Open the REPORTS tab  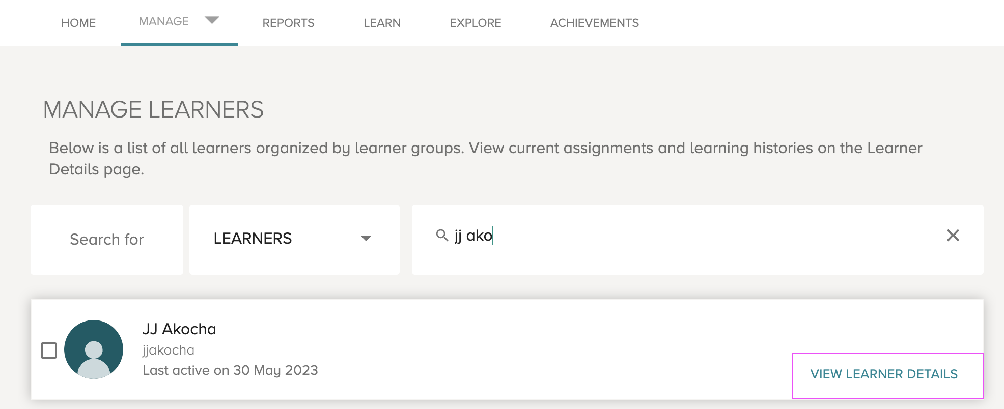pos(288,23)
